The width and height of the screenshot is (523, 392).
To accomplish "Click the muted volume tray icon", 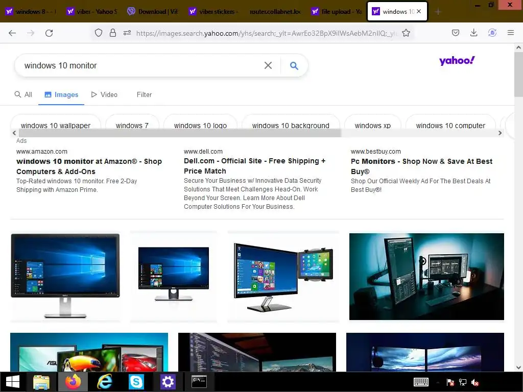I will [475, 382].
